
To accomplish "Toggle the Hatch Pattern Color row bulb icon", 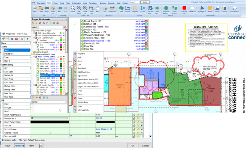I will point(138,122).
